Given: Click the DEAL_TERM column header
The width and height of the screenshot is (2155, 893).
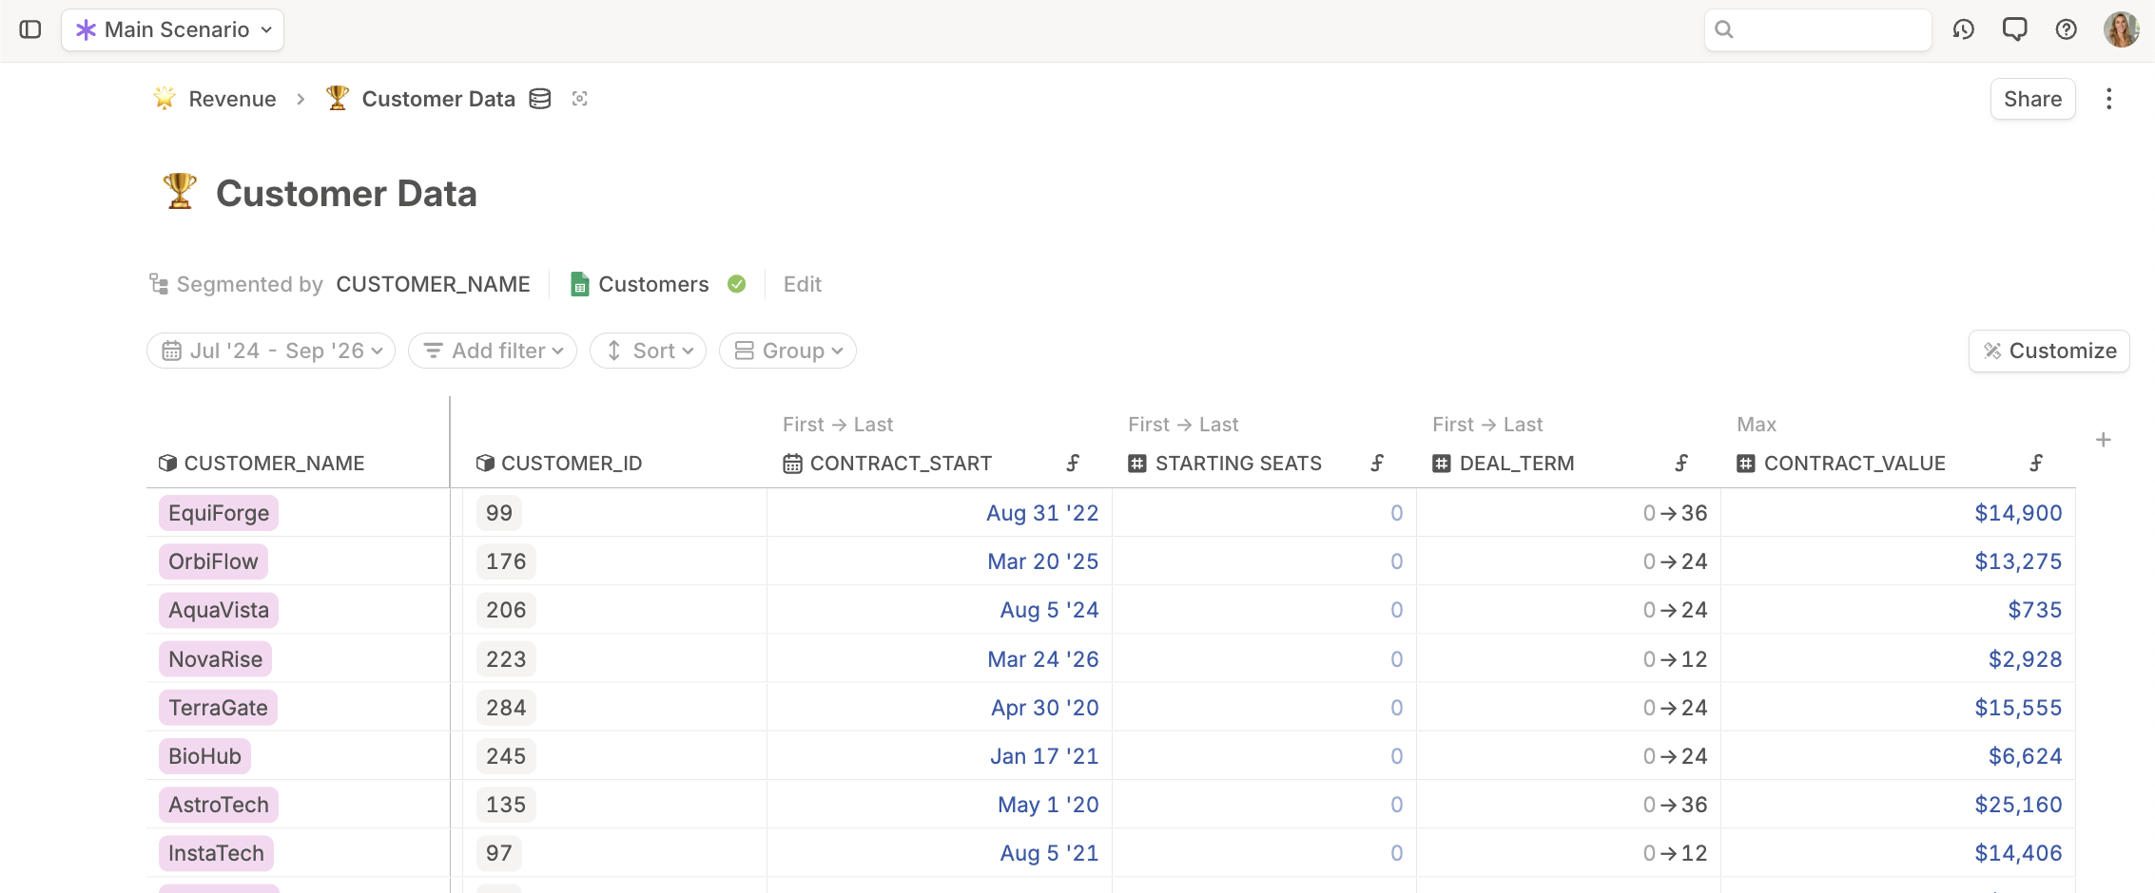Looking at the screenshot, I should tap(1504, 463).
